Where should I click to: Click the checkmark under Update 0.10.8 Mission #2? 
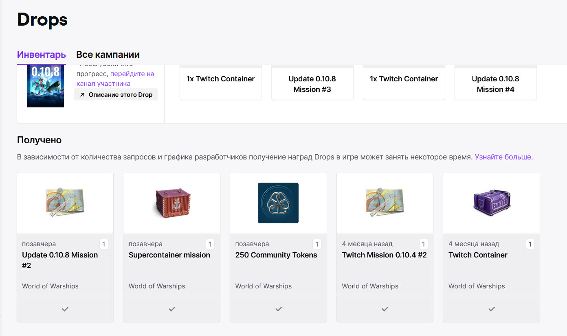tap(65, 309)
